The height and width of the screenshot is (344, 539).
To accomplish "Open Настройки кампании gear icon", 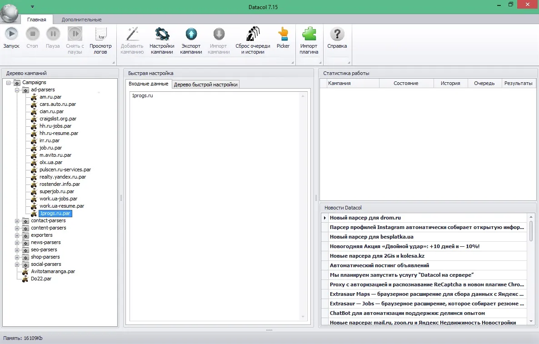I will coord(162,34).
